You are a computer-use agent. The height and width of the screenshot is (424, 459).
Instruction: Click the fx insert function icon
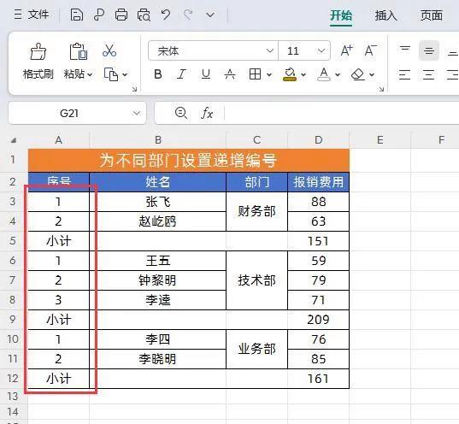(x=207, y=113)
